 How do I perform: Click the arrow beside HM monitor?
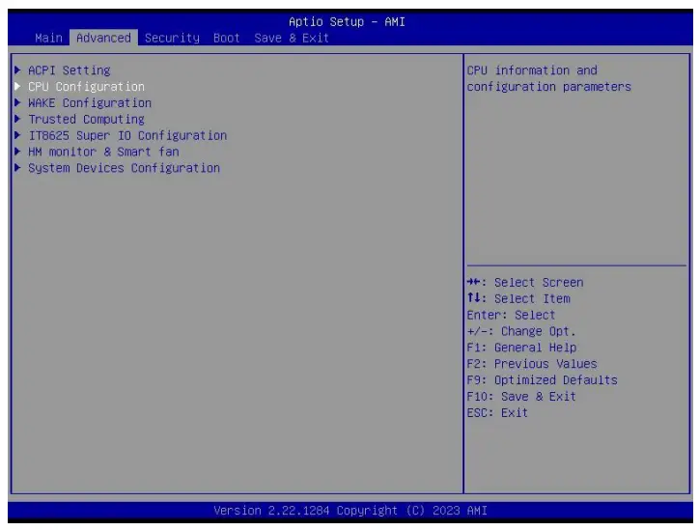click(17, 152)
